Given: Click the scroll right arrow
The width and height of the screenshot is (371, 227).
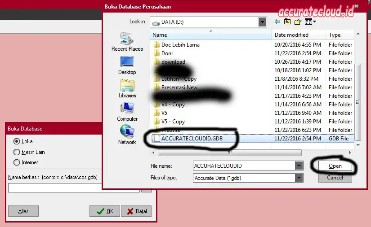Looking at the screenshot, I should click(350, 153).
